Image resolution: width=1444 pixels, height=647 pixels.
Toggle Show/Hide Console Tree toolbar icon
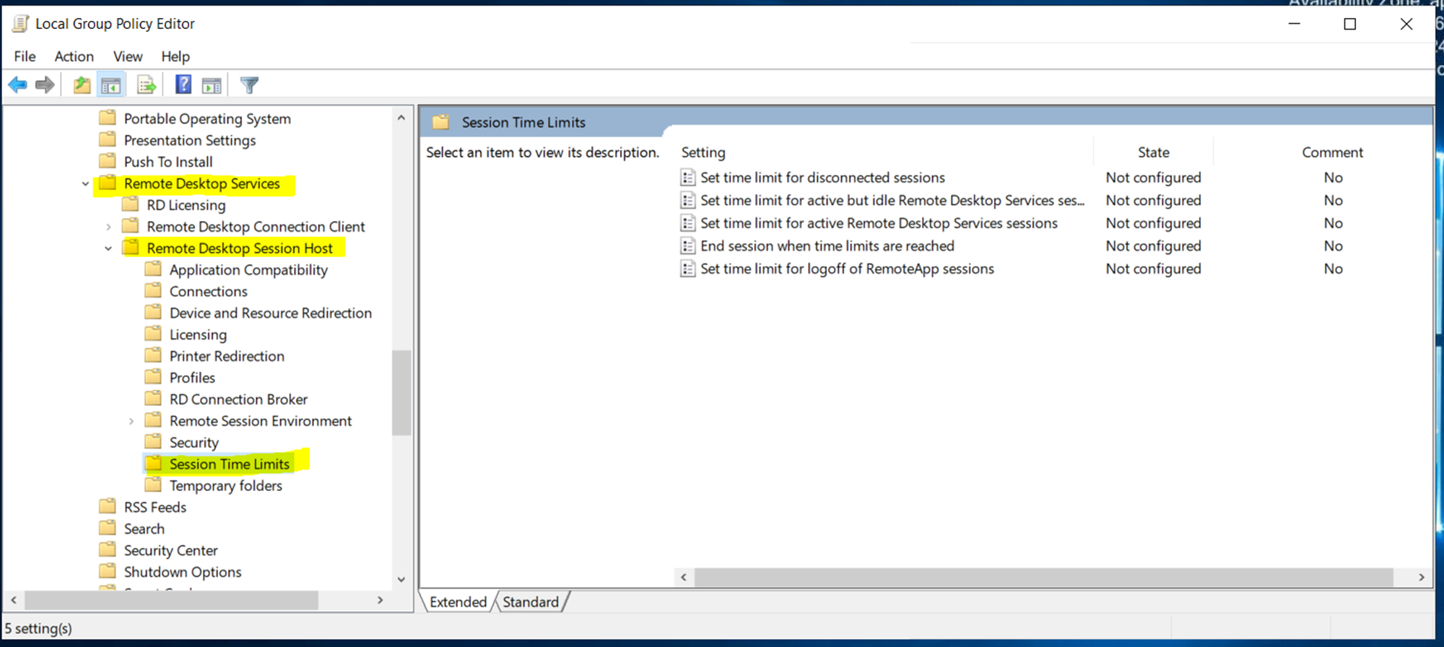[x=111, y=85]
